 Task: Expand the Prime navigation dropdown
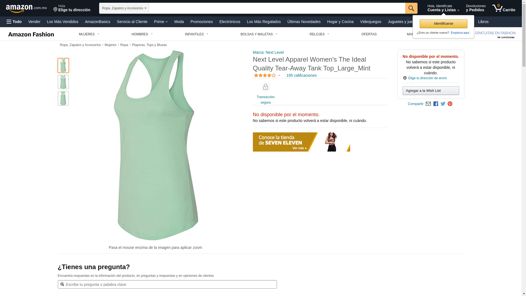pos(161,22)
